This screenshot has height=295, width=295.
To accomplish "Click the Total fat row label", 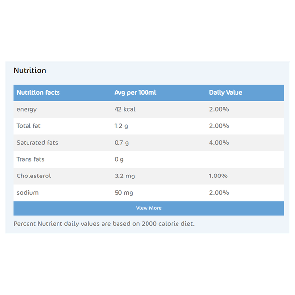I will [x=29, y=126].
